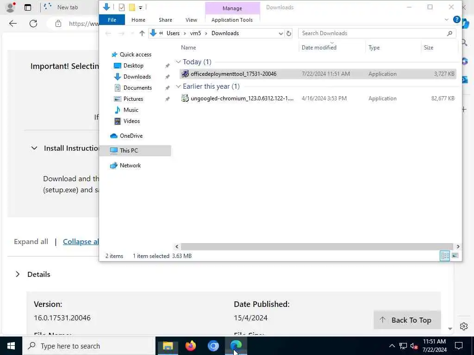
Task: Open Music in the navigation pane
Action: click(131, 110)
